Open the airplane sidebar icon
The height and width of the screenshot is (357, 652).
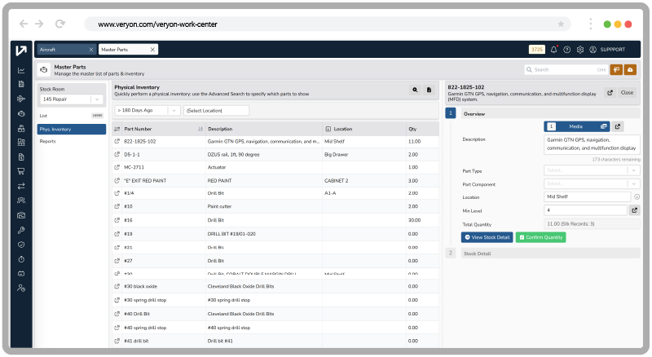point(21,99)
